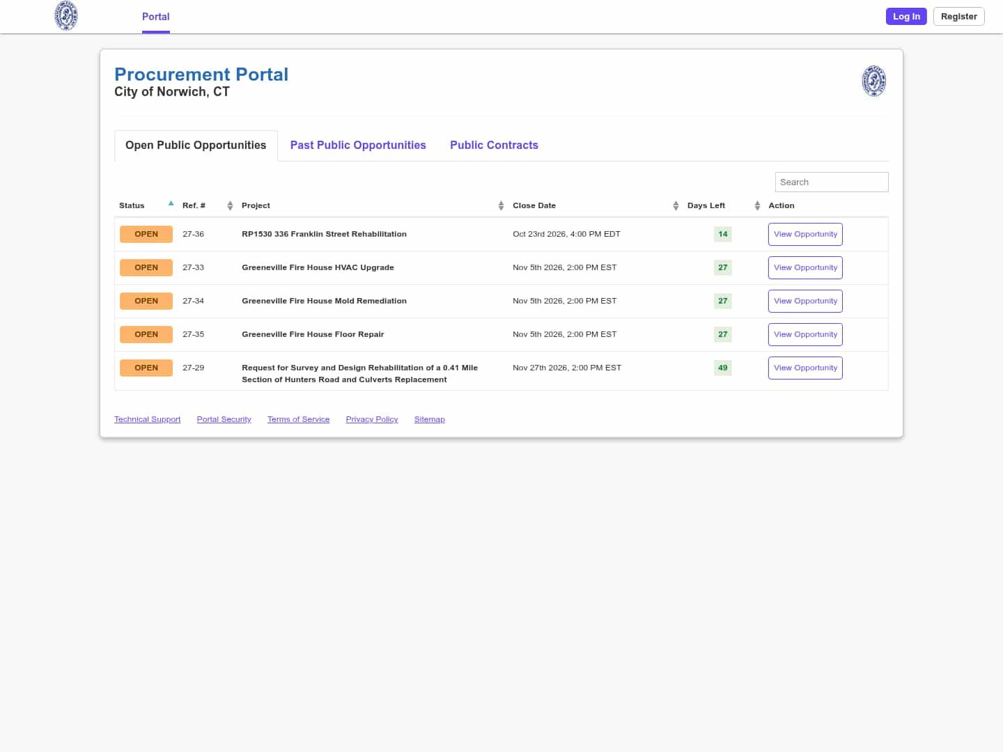Click Greeneville Fire House HVAC Upgrade title
The height and width of the screenshot is (752, 1003).
tap(318, 267)
